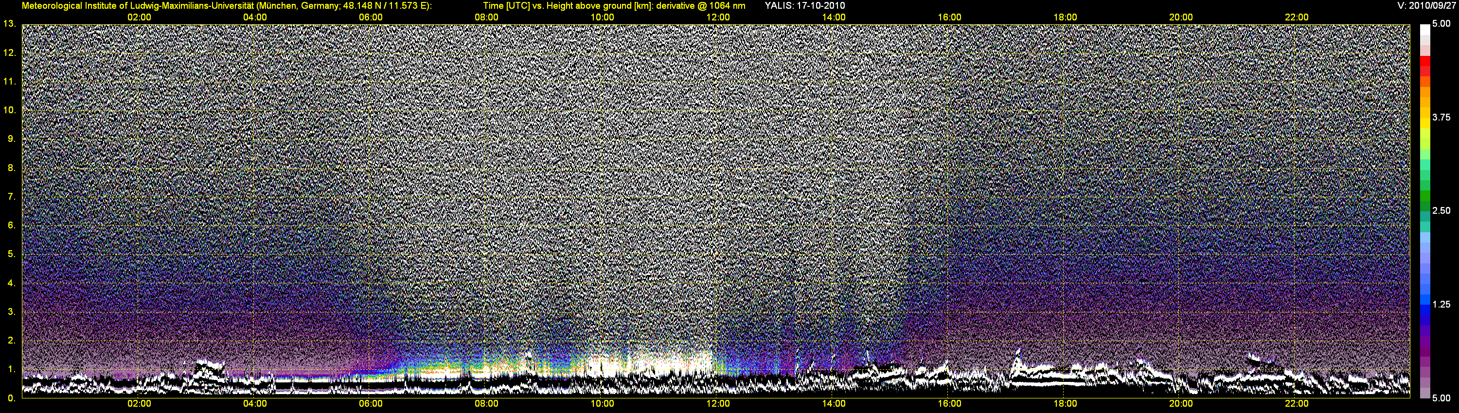Click the 10:00 label on the lower time axis
1459x413 pixels.
click(602, 404)
